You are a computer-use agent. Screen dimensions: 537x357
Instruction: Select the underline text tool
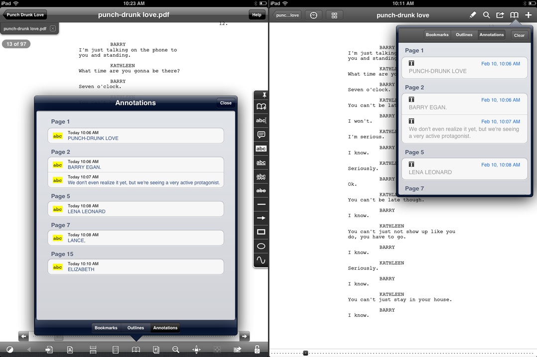tap(261, 163)
